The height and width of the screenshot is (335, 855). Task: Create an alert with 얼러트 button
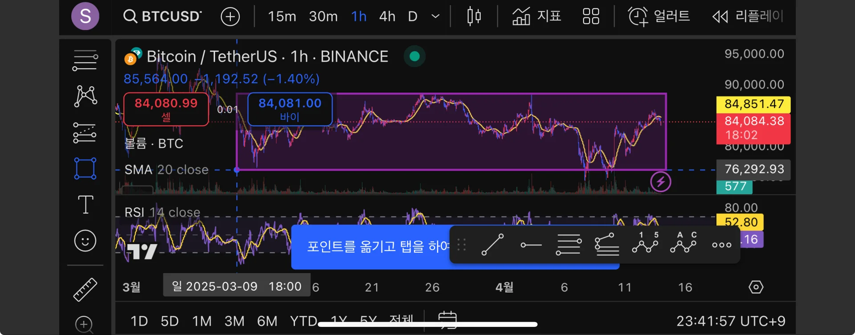click(x=659, y=16)
